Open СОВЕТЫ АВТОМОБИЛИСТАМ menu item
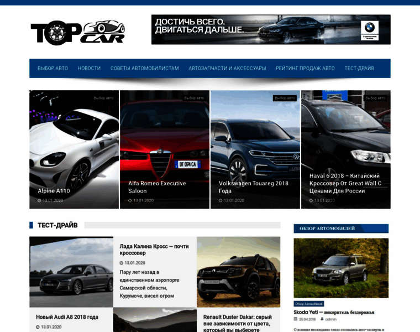This screenshot has width=420, height=332. point(145,69)
